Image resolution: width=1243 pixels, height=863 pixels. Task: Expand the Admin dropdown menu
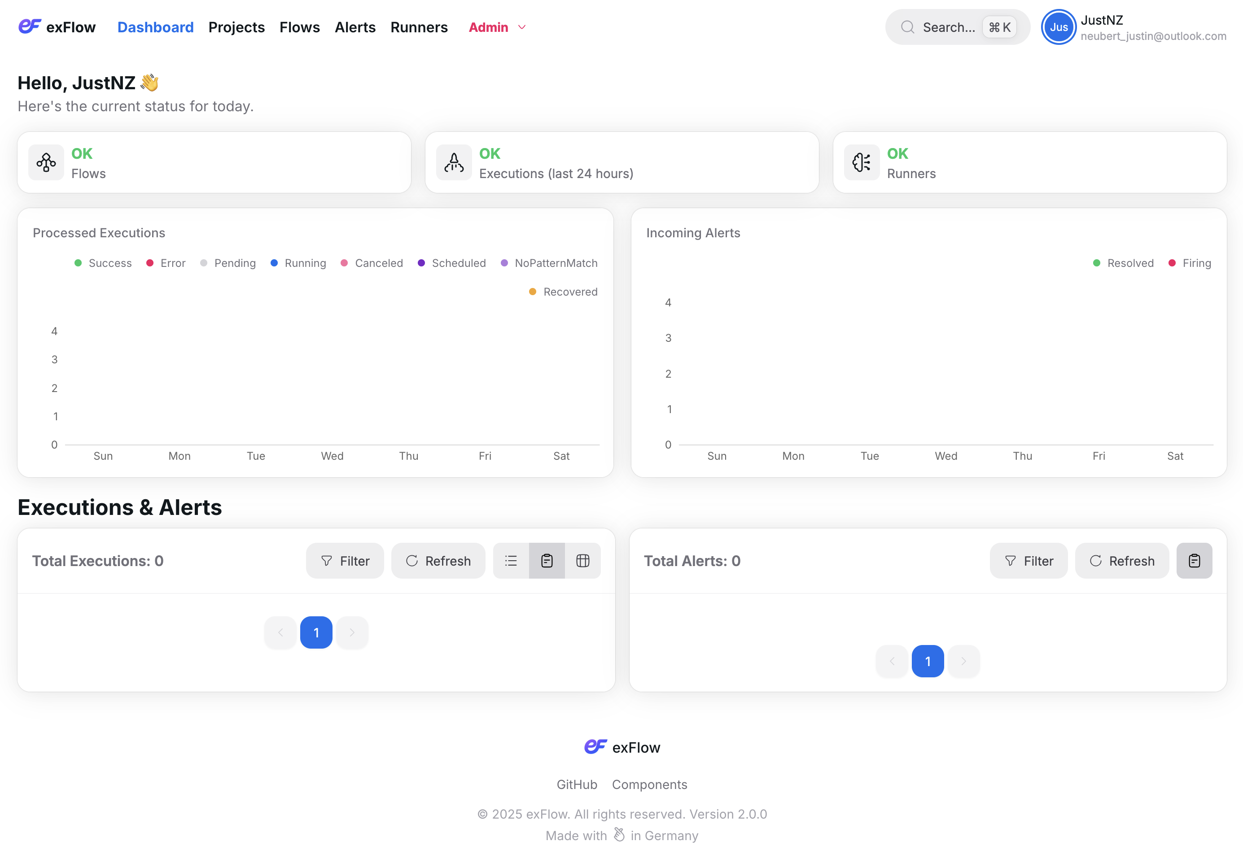(x=497, y=27)
